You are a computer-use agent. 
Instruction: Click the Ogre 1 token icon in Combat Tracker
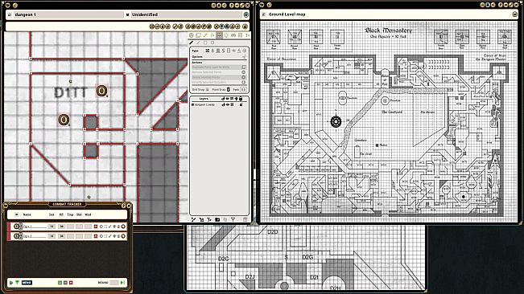click(x=16, y=227)
